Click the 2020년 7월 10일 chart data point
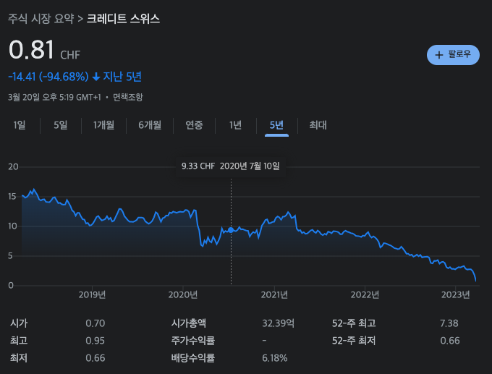The image size is (492, 374). point(231,230)
